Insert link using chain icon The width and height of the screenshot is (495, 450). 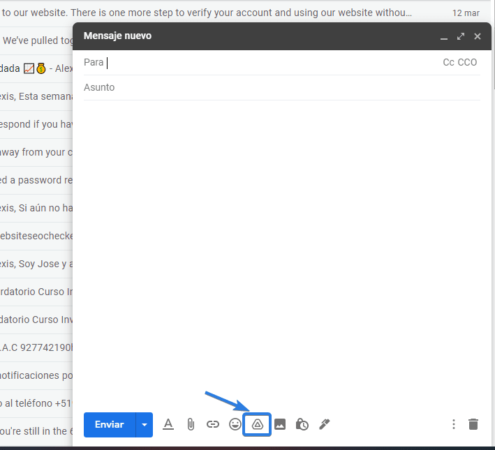pos(213,424)
